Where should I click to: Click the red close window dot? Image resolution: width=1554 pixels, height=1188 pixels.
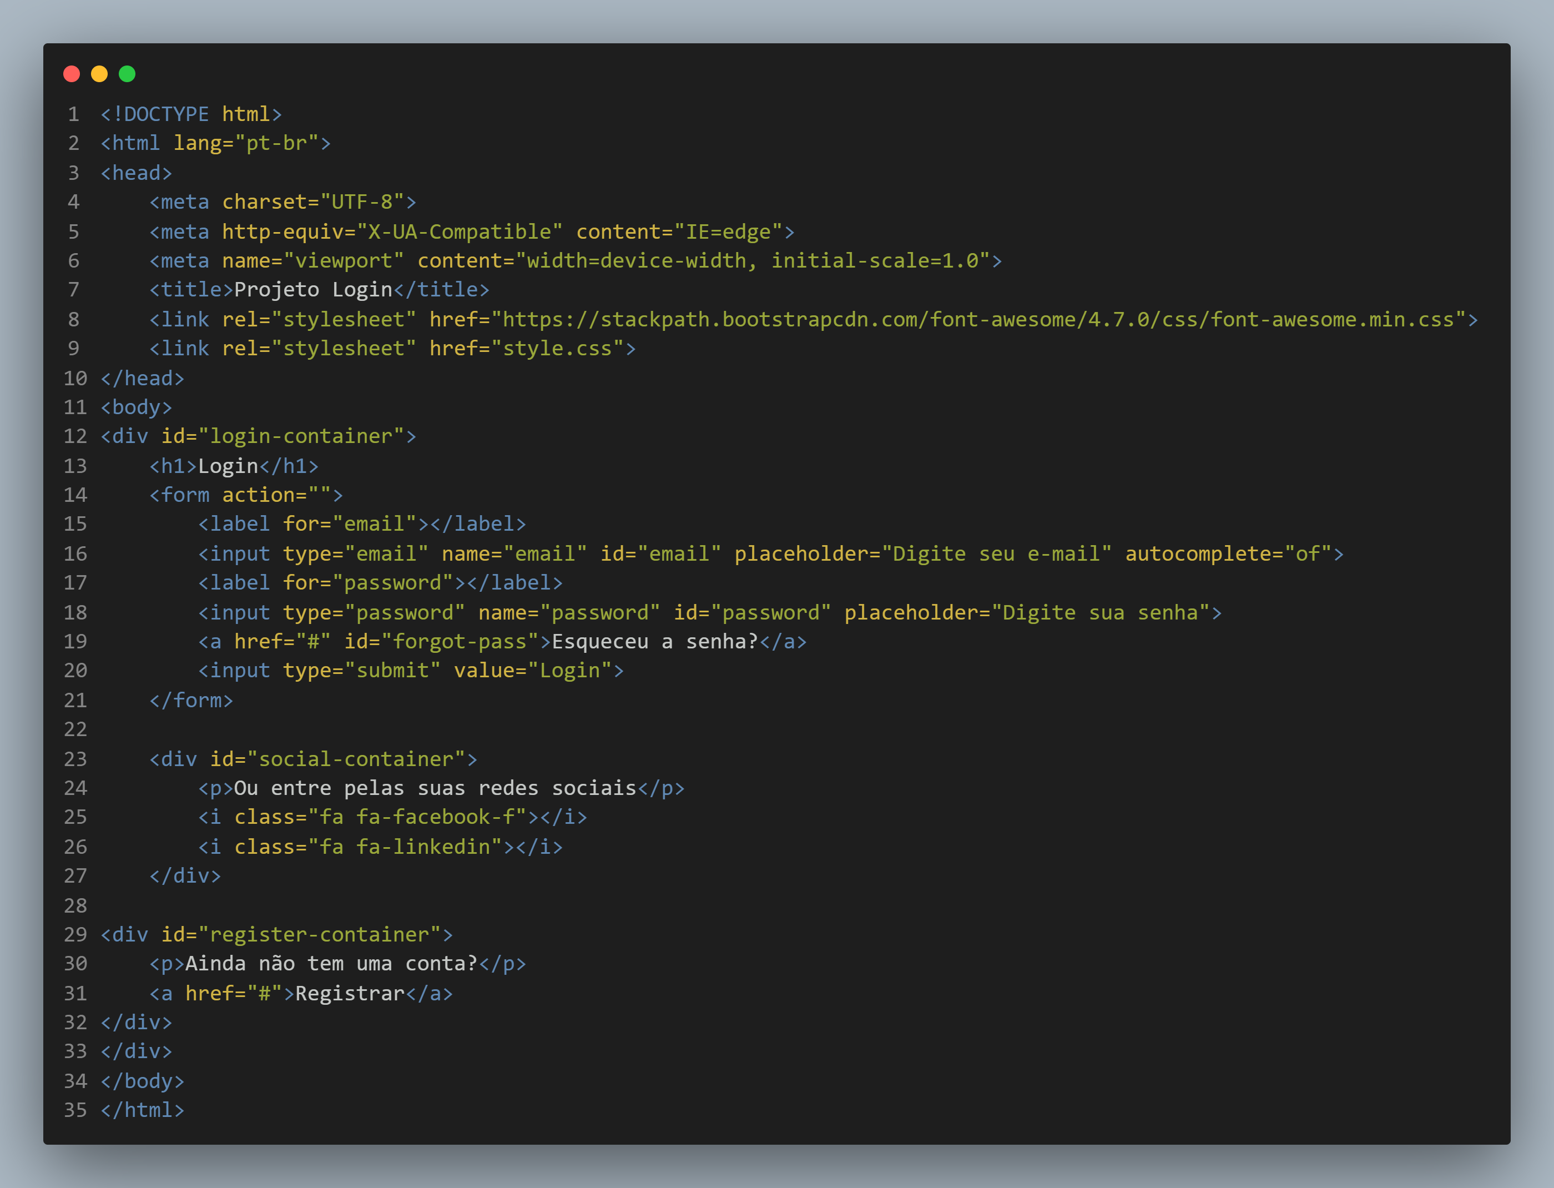[x=72, y=73]
